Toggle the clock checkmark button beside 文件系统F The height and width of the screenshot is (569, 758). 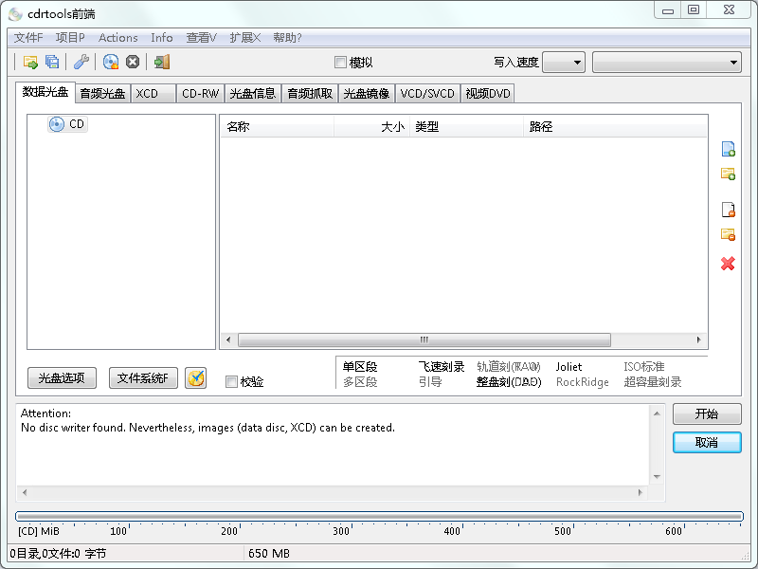(195, 378)
